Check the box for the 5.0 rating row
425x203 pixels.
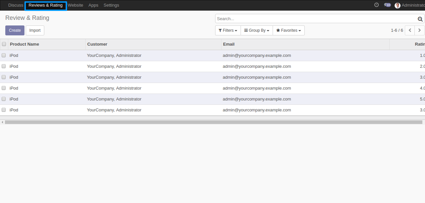point(4,99)
